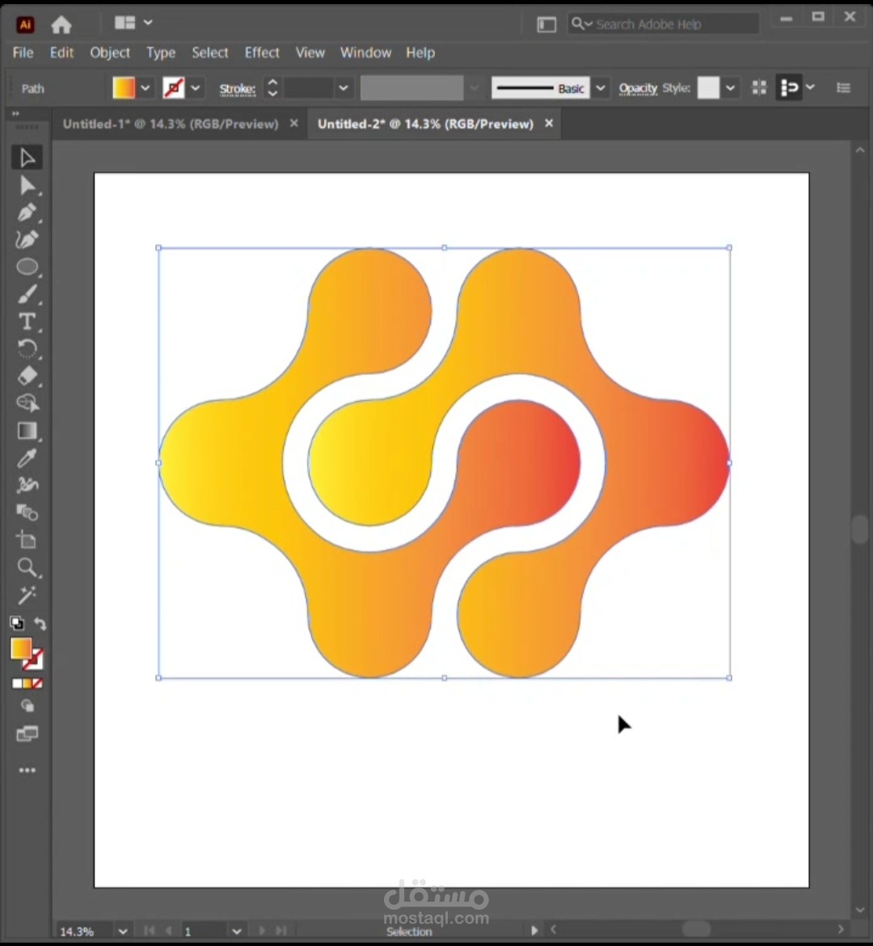Expand transform icon dropdown chevron
The width and height of the screenshot is (873, 946).
pyautogui.click(x=810, y=88)
